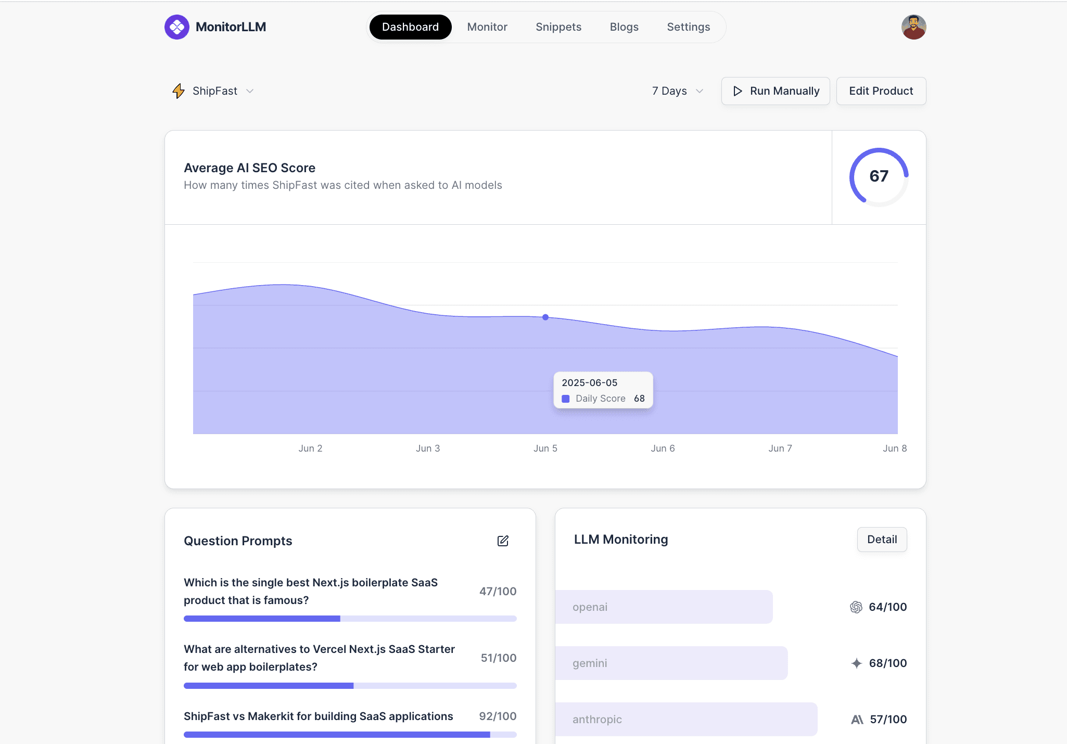Click the 47/100 prompt progress bar
Screen dimensions: 1067x744
click(350, 619)
